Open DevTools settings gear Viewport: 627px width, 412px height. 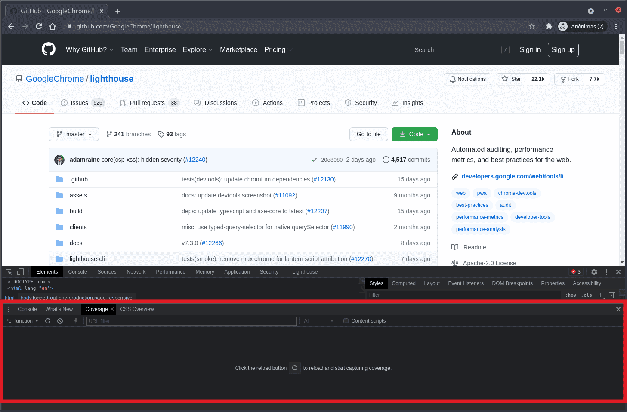(x=594, y=272)
